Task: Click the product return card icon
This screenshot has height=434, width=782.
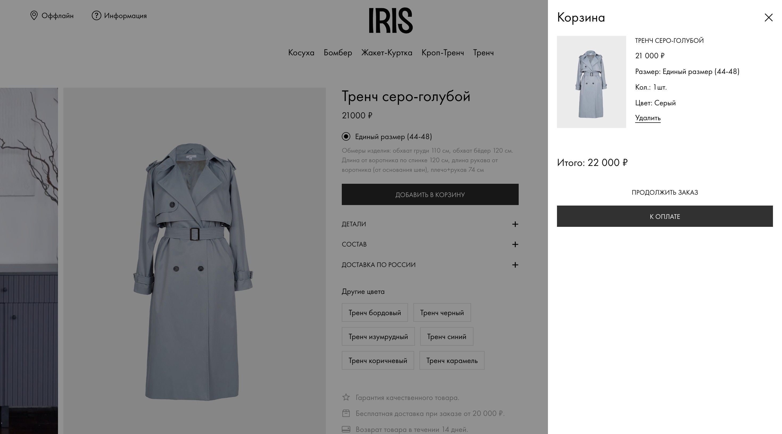Action: (x=346, y=429)
